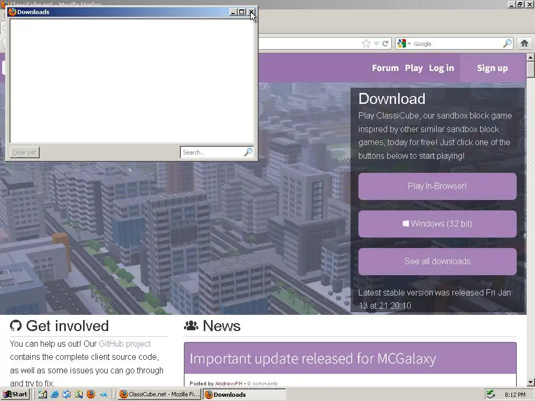Screen dimensions: 535x401
Task: Click See all downloads button
Action: click(437, 261)
